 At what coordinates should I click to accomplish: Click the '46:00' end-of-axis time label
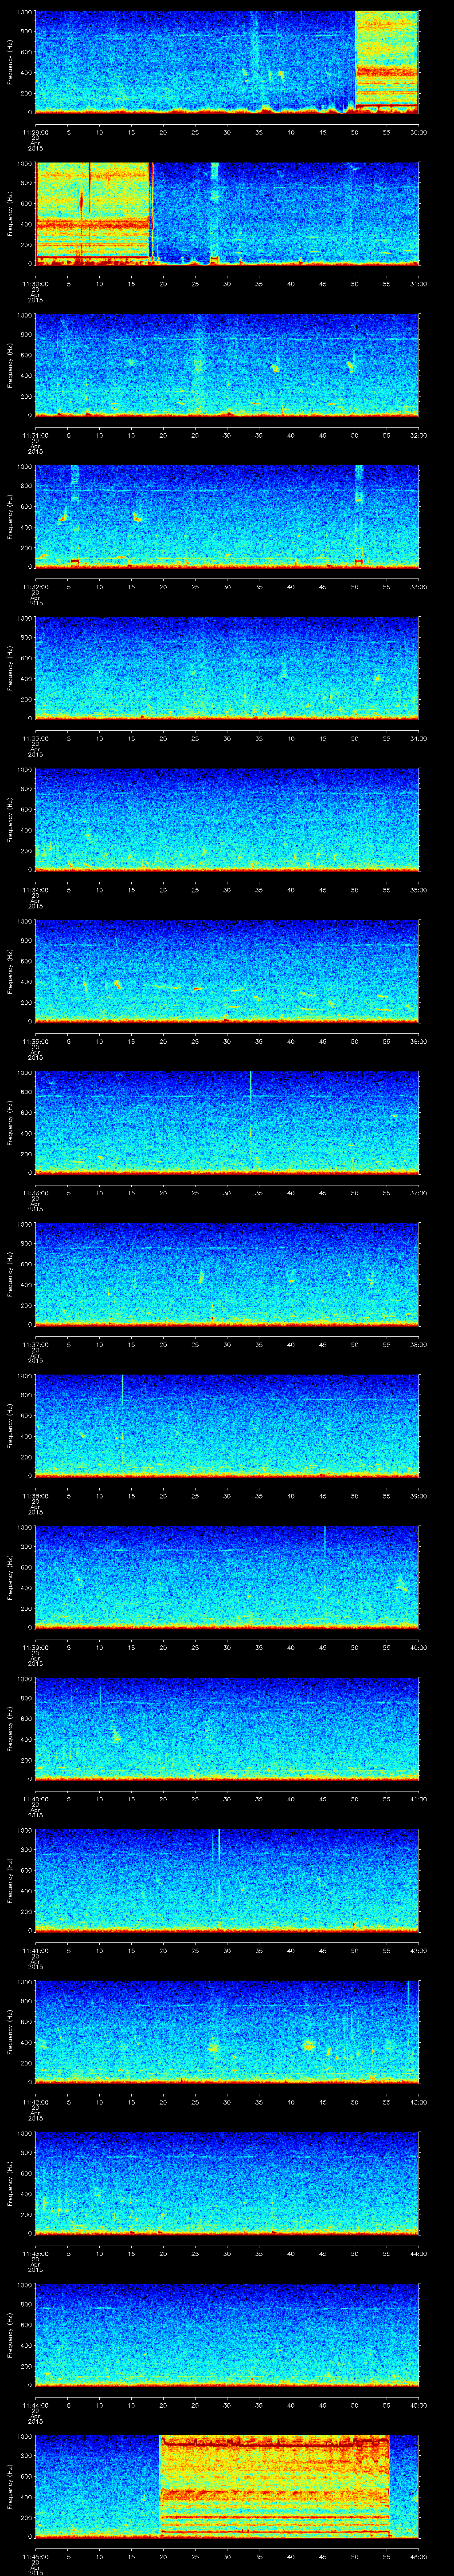click(x=419, y=2556)
